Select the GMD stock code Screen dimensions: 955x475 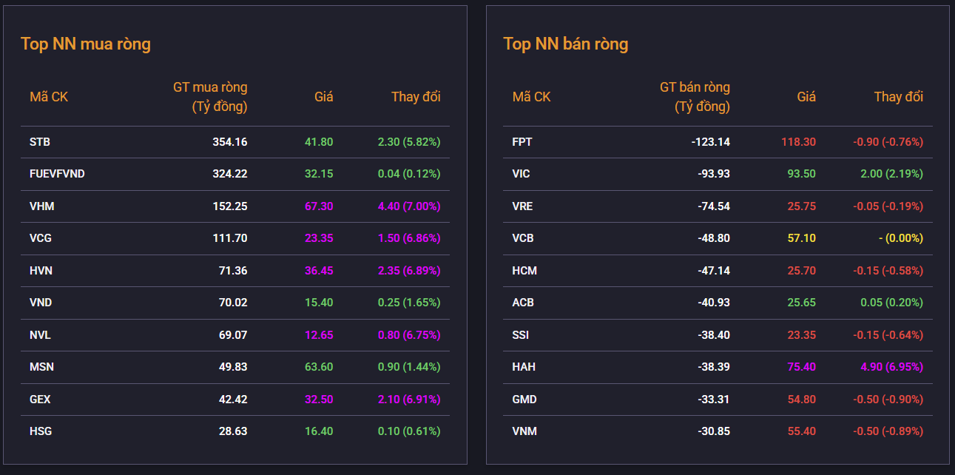pos(524,400)
